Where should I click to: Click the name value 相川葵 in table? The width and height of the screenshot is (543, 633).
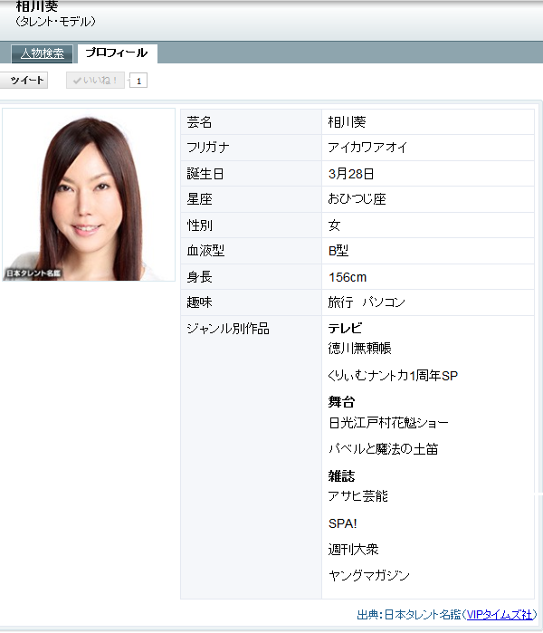347,122
